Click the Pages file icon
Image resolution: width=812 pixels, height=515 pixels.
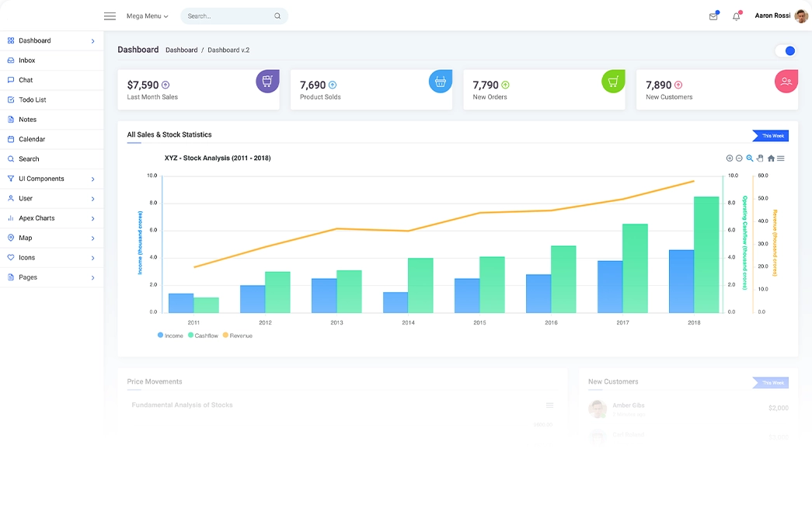click(11, 277)
